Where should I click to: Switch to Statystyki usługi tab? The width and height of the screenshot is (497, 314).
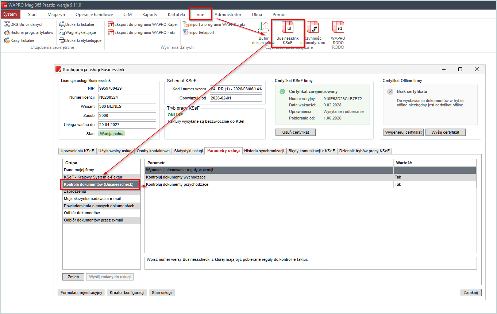188,151
